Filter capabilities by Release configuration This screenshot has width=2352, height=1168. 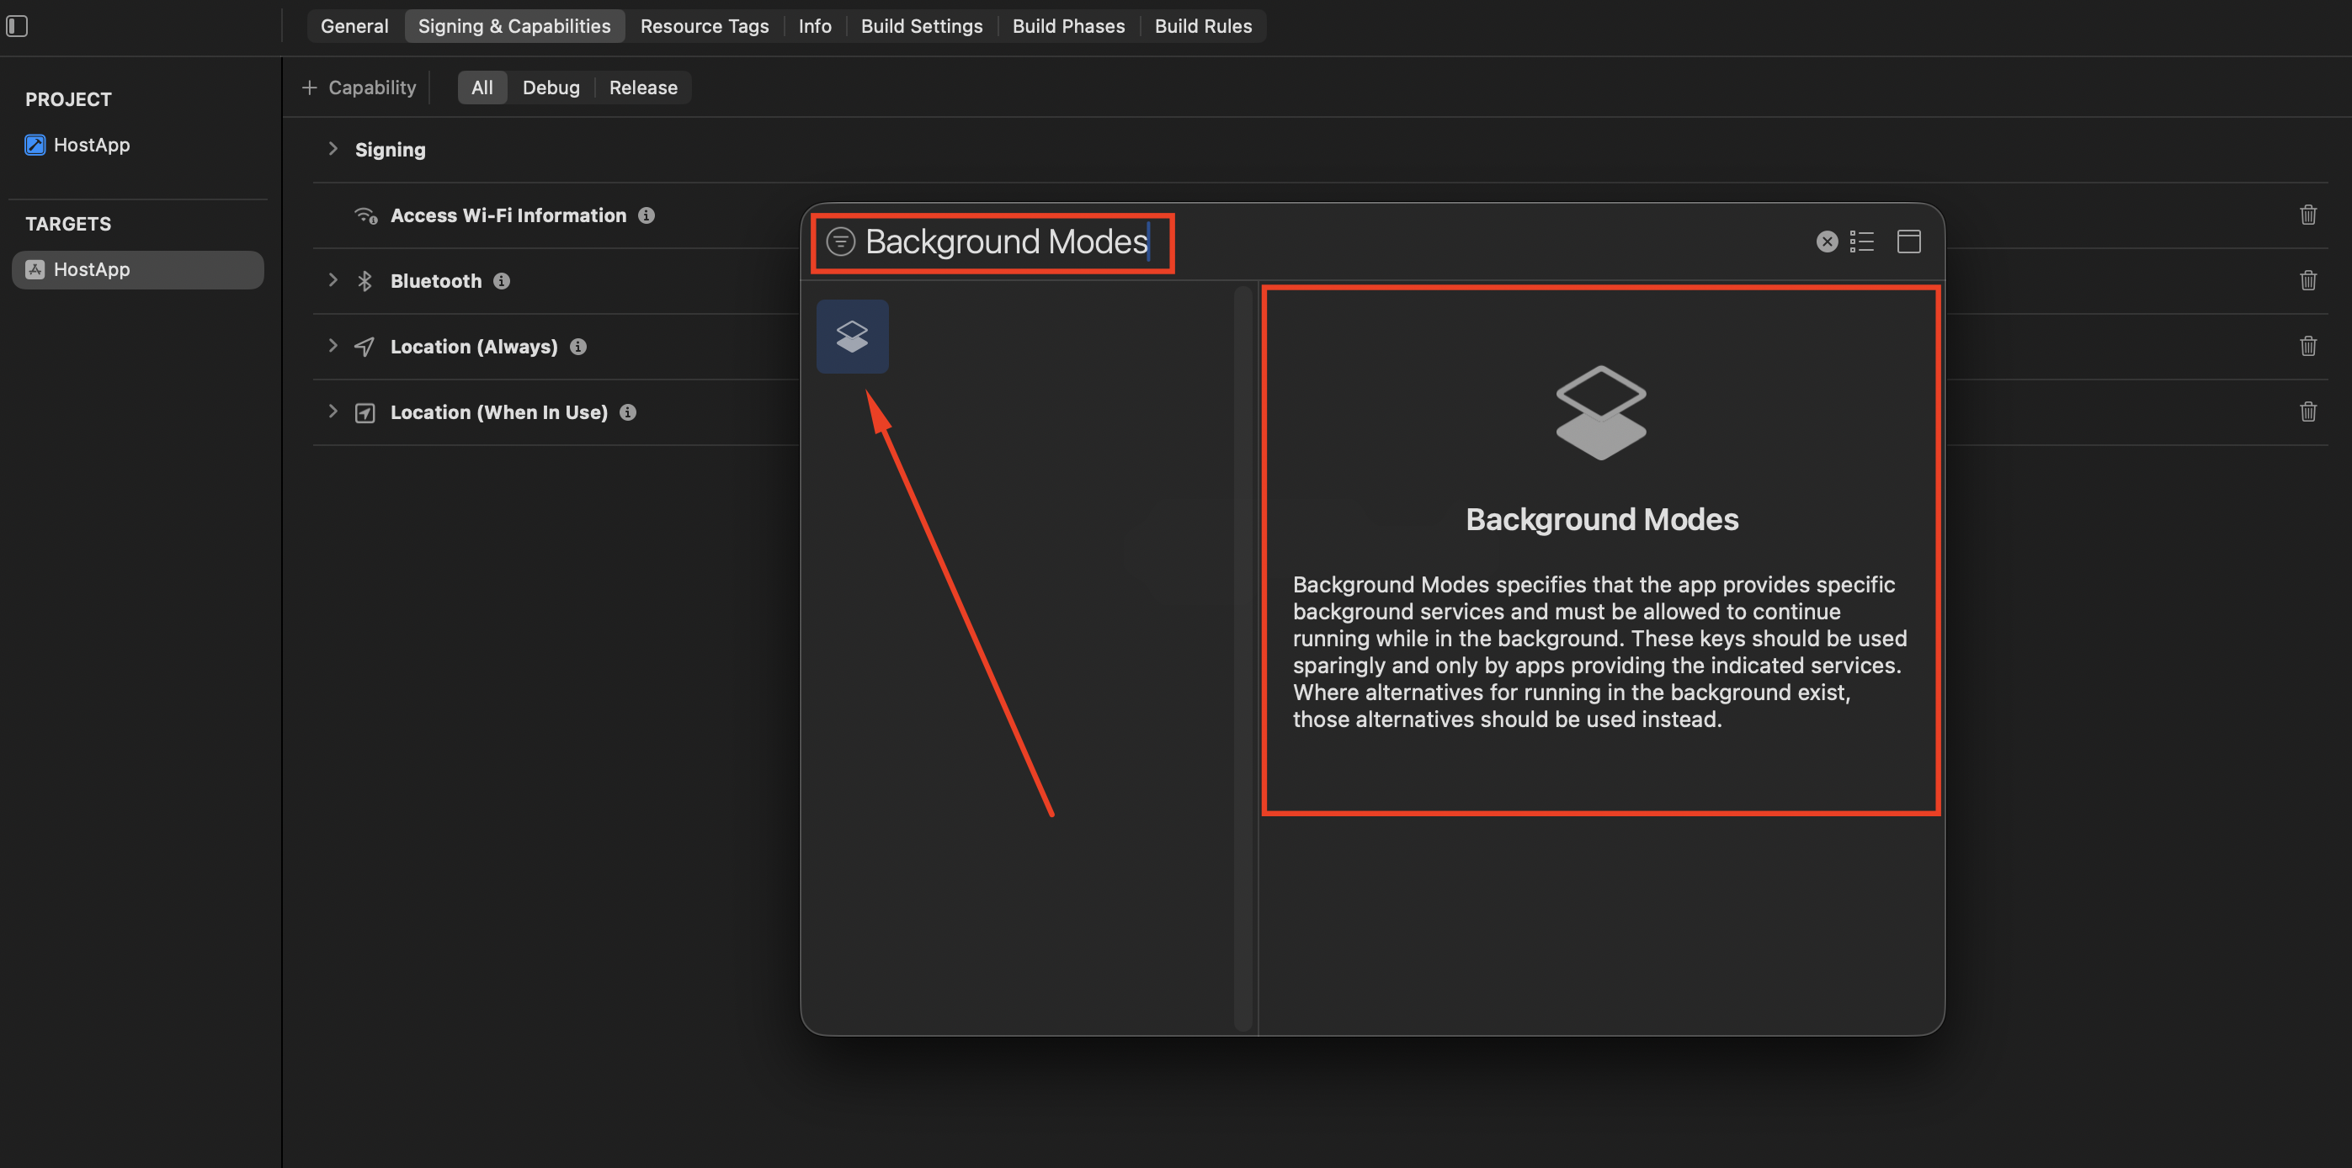pos(643,88)
